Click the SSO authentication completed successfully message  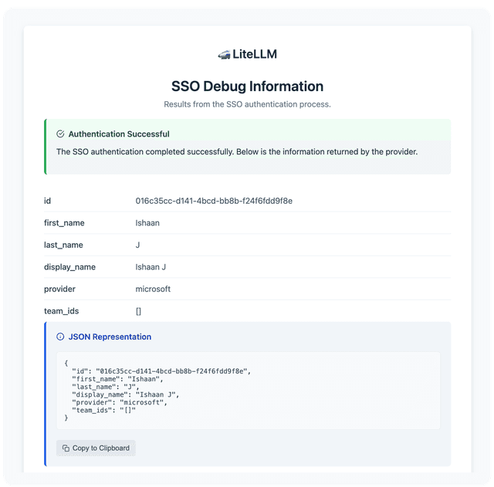point(237,152)
